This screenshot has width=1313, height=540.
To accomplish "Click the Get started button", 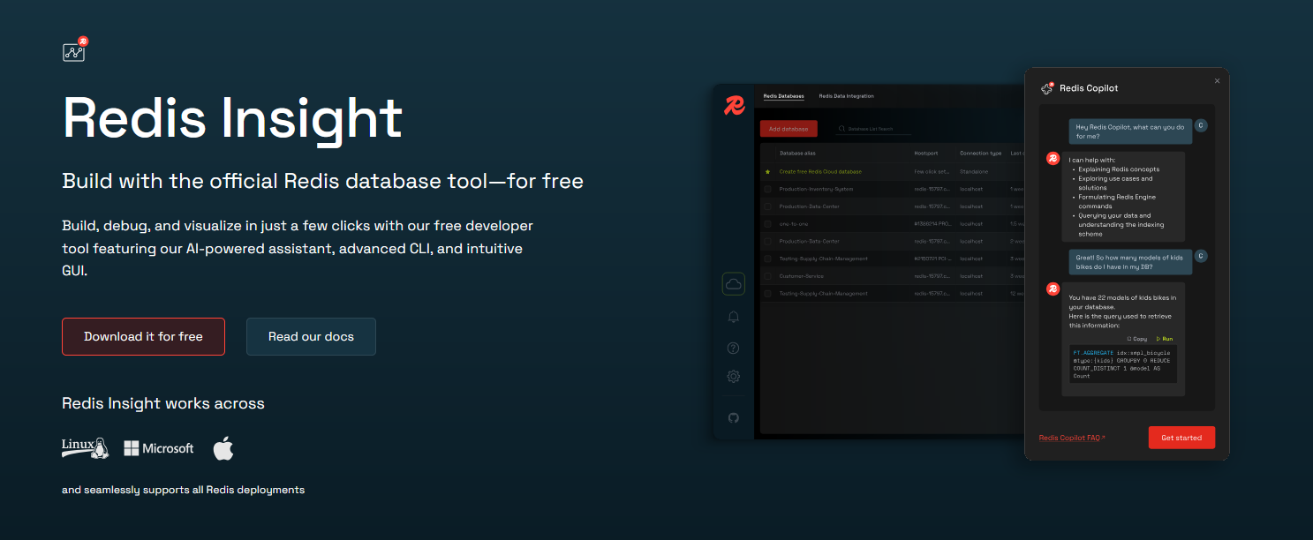I will [1181, 438].
